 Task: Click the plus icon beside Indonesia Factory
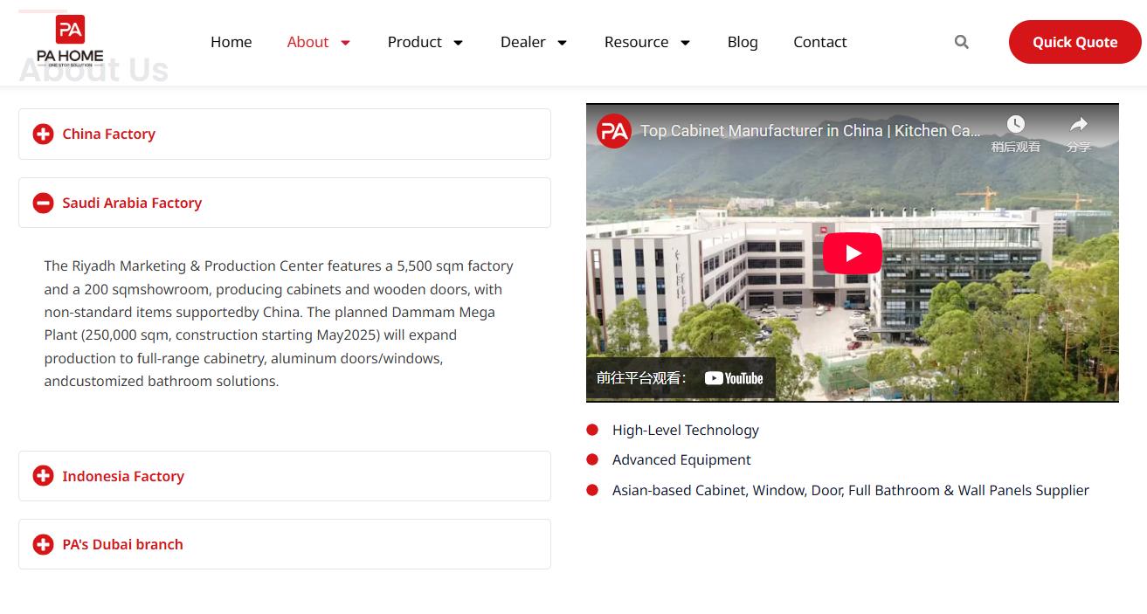pos(43,476)
